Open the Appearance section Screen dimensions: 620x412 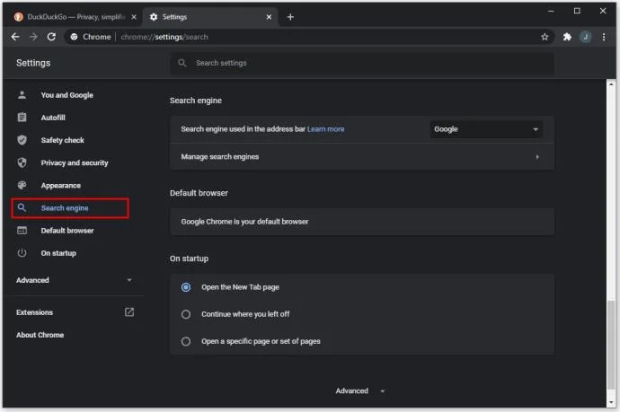click(x=60, y=186)
